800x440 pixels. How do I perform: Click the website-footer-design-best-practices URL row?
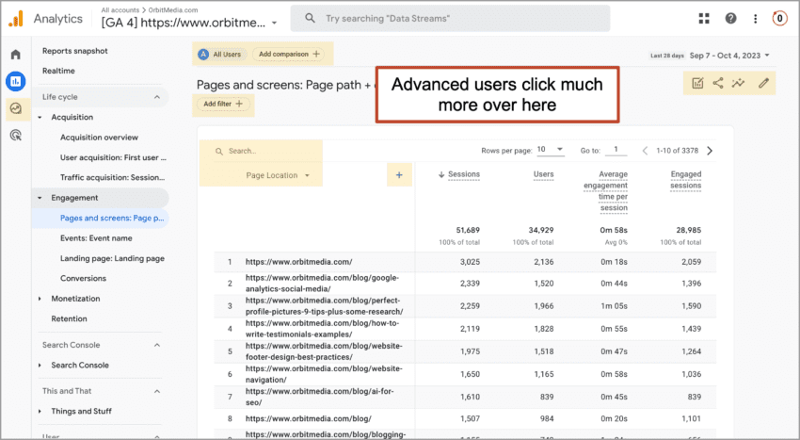click(x=324, y=351)
